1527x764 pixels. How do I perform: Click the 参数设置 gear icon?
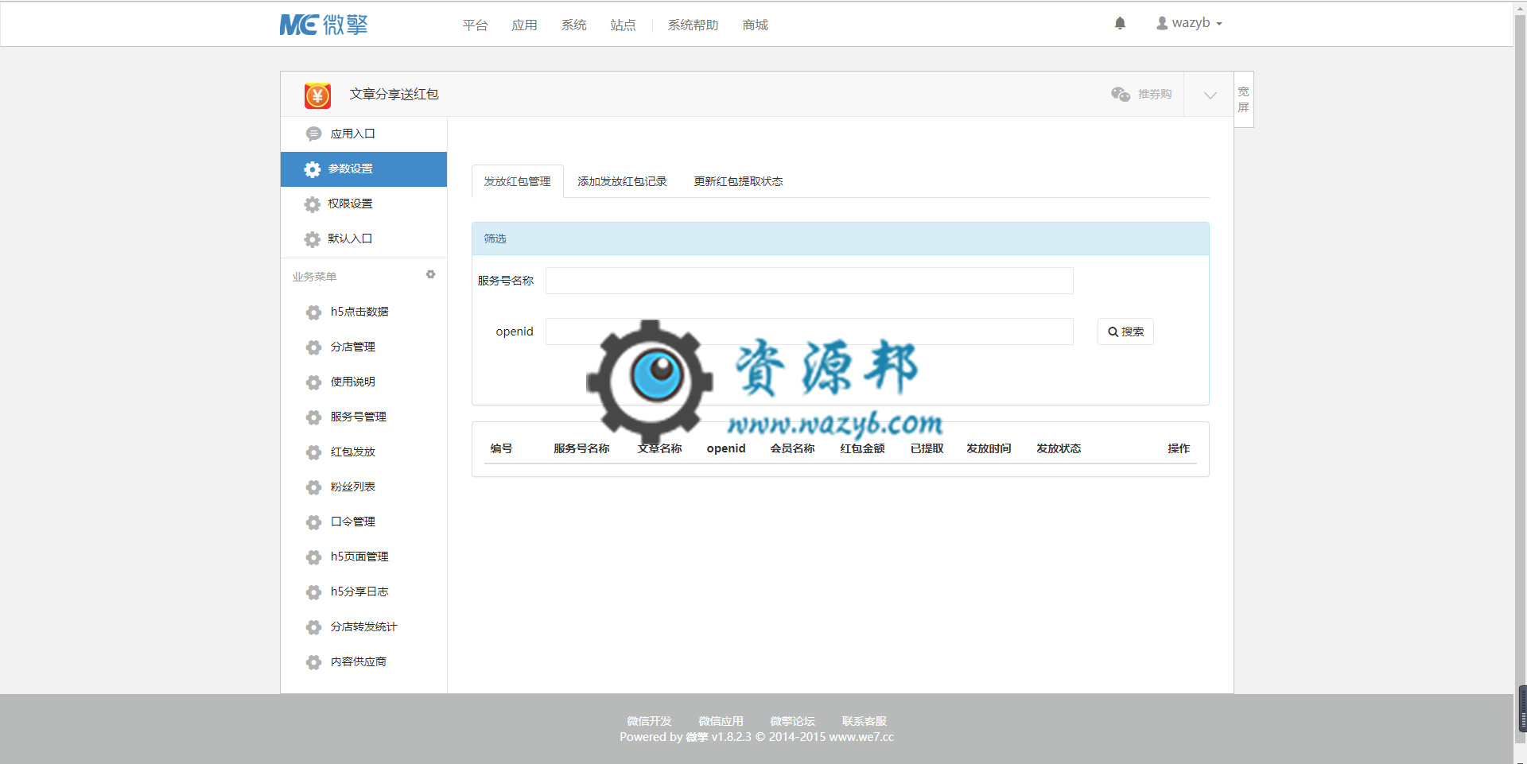click(313, 169)
